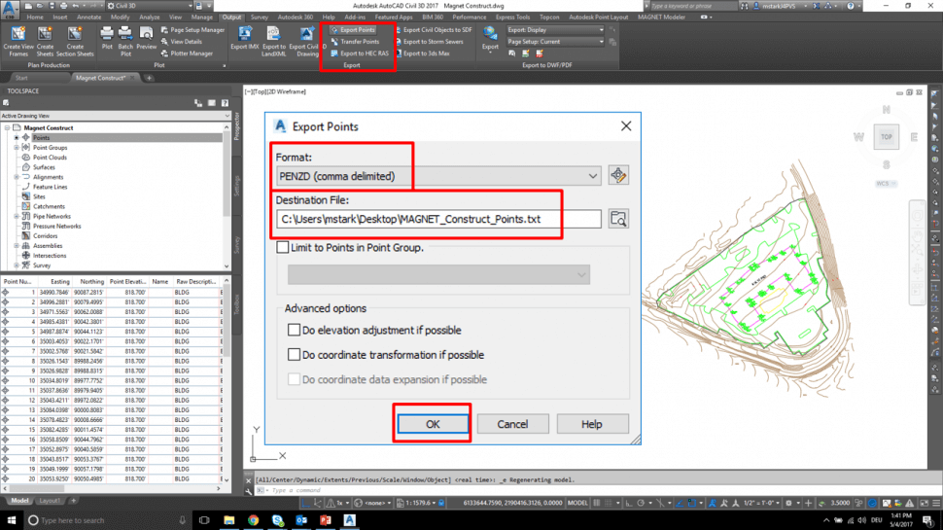943x530 pixels.
Task: Click View Details in Plot panel
Action: tap(182, 42)
